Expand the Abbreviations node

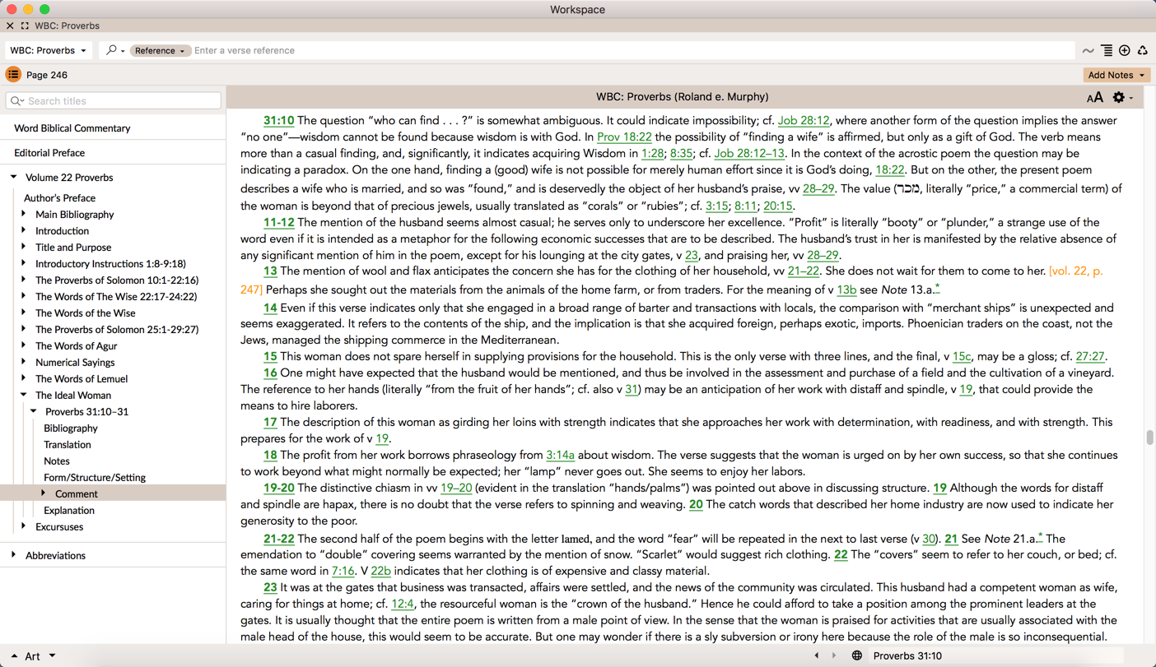tap(14, 555)
